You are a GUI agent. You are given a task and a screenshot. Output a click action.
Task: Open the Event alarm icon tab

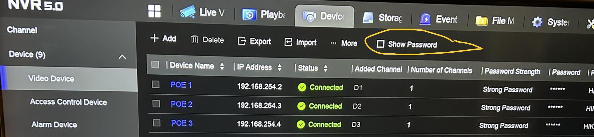(425, 19)
